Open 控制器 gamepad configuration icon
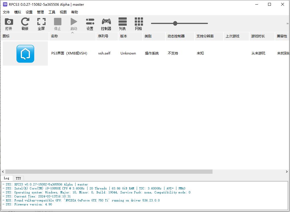The width and height of the screenshot is (290, 212). 106,22
